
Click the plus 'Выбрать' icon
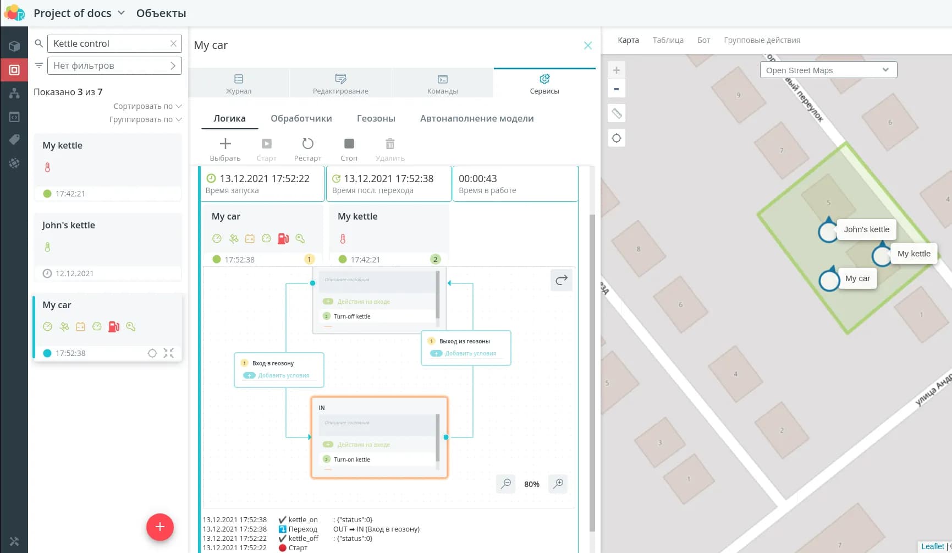pyautogui.click(x=225, y=144)
